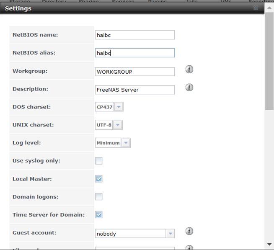This screenshot has height=250, width=274.
Task: Show the Guest account help icon
Action: [x=189, y=231]
